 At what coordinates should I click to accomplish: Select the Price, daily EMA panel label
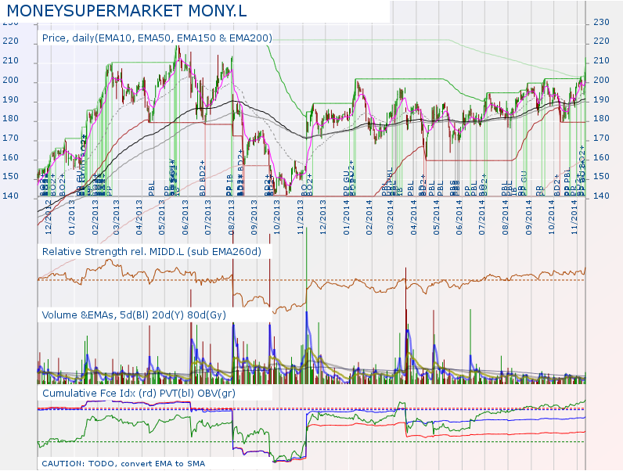[x=157, y=38]
